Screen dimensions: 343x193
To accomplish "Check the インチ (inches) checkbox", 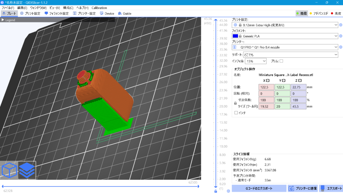I will (236, 113).
